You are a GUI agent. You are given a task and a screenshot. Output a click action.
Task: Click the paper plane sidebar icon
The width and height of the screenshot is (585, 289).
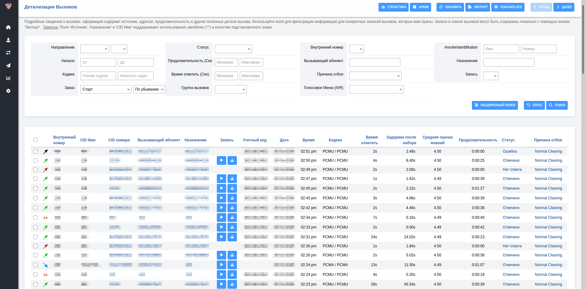[8, 66]
